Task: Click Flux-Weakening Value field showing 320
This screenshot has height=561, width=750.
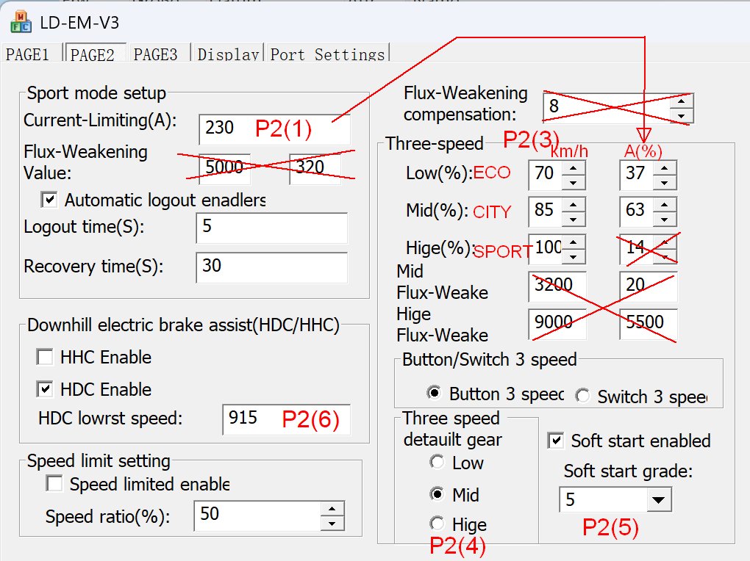Action: click(x=315, y=169)
